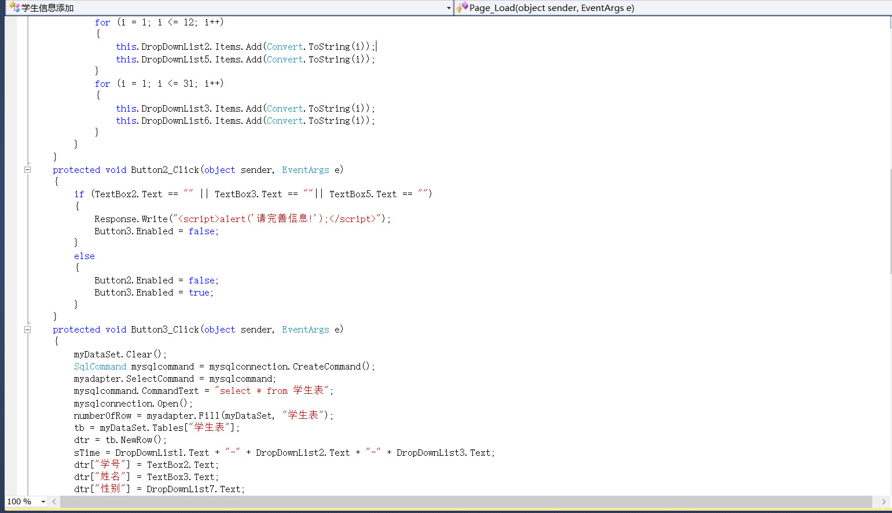Open the Page_Load member dropdown
Viewport: 892px width, 513px height.
click(674, 8)
